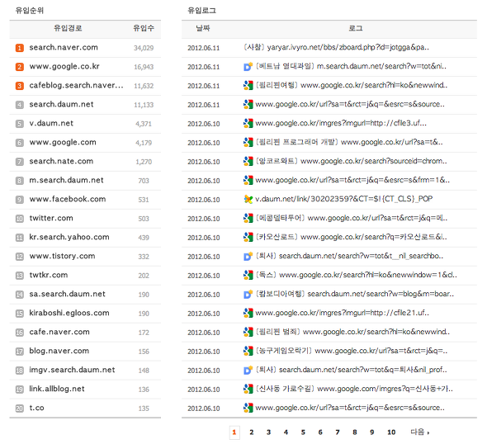Open the www.google.com/imgres 신사동 log link
This screenshot has width=487, height=444.
[x=354, y=389]
